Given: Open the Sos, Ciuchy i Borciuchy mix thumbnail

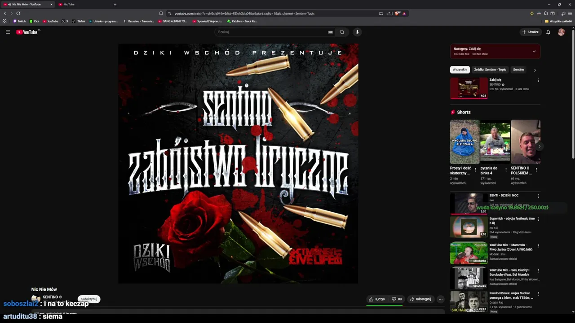Looking at the screenshot, I should pos(469,278).
